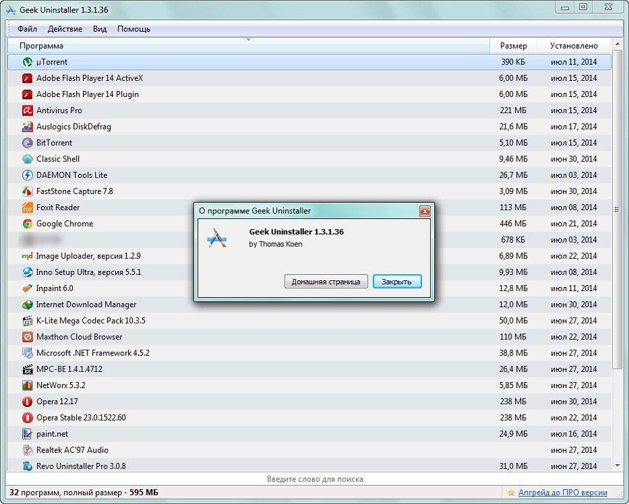Select the Realtek AC'97 Audio icon
Image resolution: width=629 pixels, height=504 pixels.
click(x=27, y=450)
